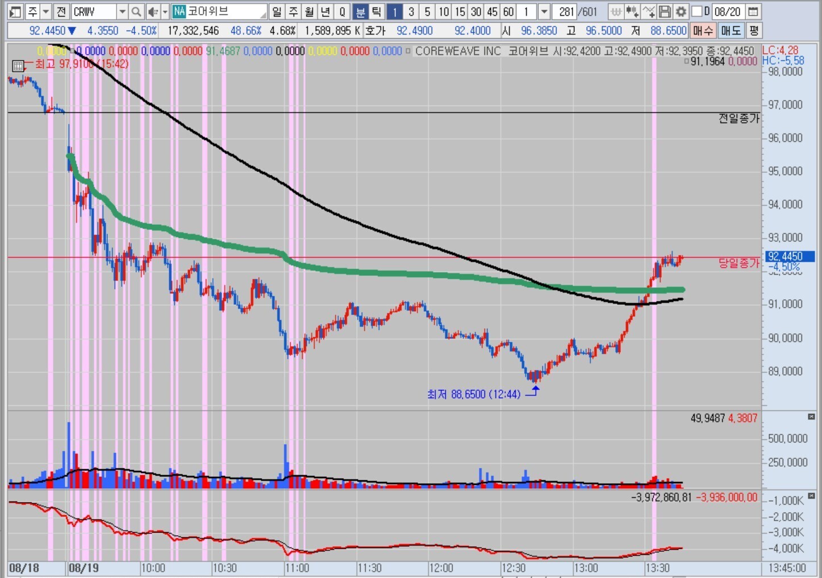Open the calendar date picker icon
This screenshot has width=822, height=578.
[x=753, y=11]
